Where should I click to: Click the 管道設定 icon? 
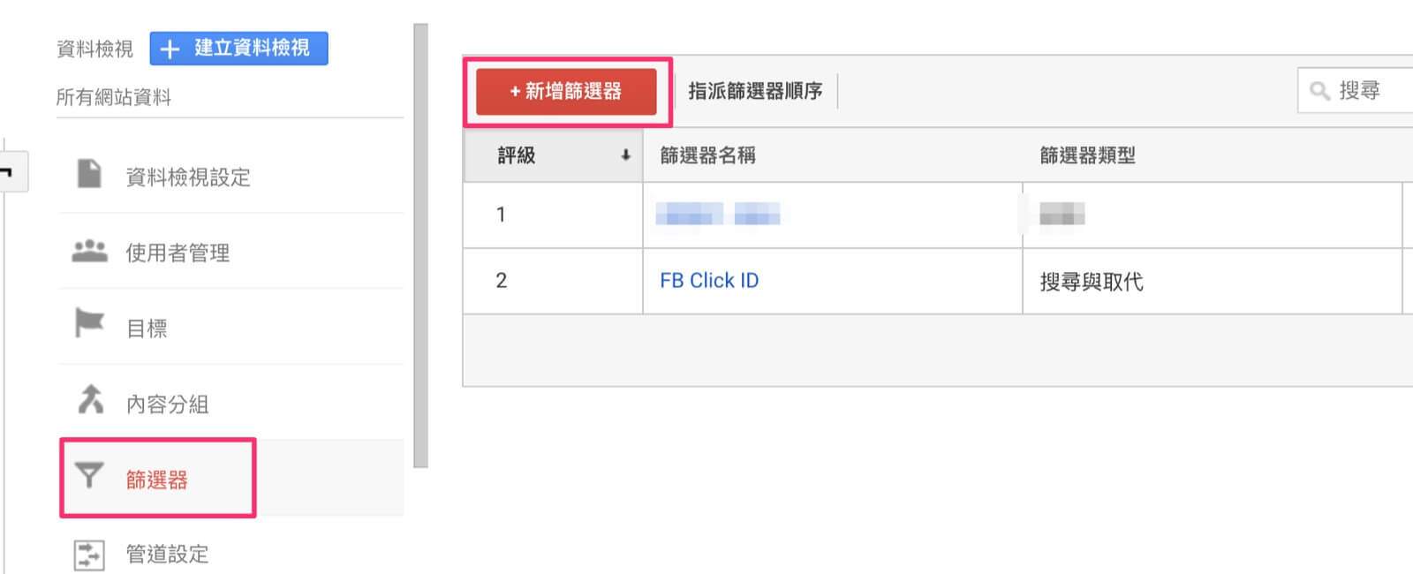(x=89, y=555)
